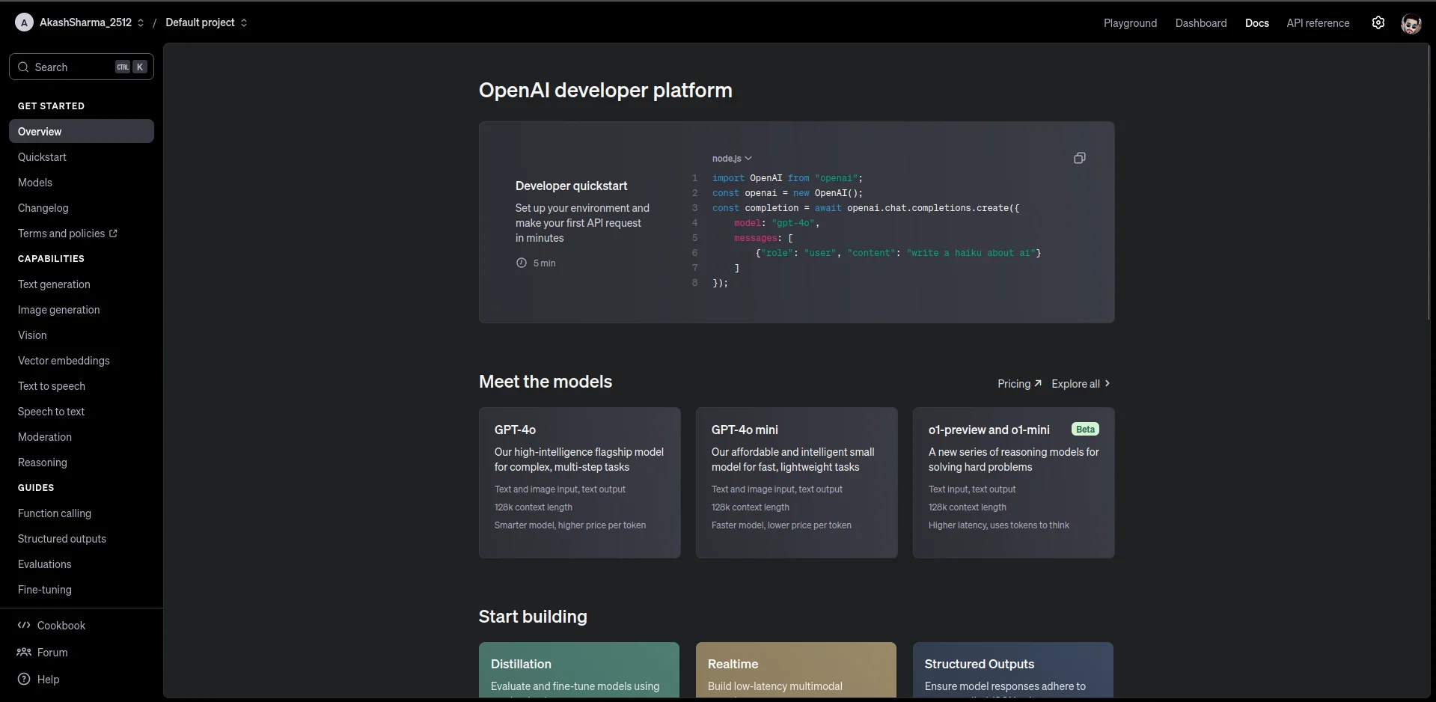The width and height of the screenshot is (1436, 702).
Task: Click the GPT-4o mini model card
Action: click(x=796, y=482)
